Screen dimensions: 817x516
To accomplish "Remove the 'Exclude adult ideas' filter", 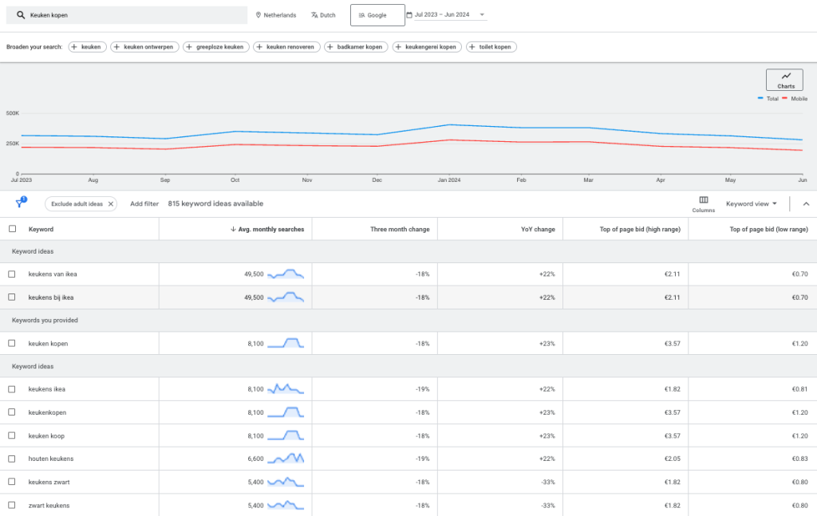I will [110, 204].
